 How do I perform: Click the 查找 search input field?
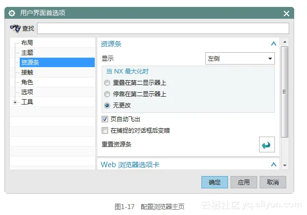coord(163,29)
